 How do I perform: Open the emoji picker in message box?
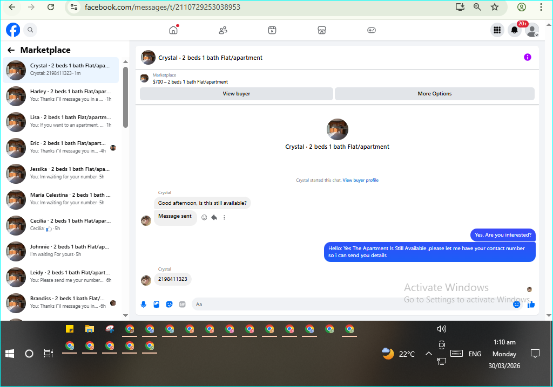(516, 304)
